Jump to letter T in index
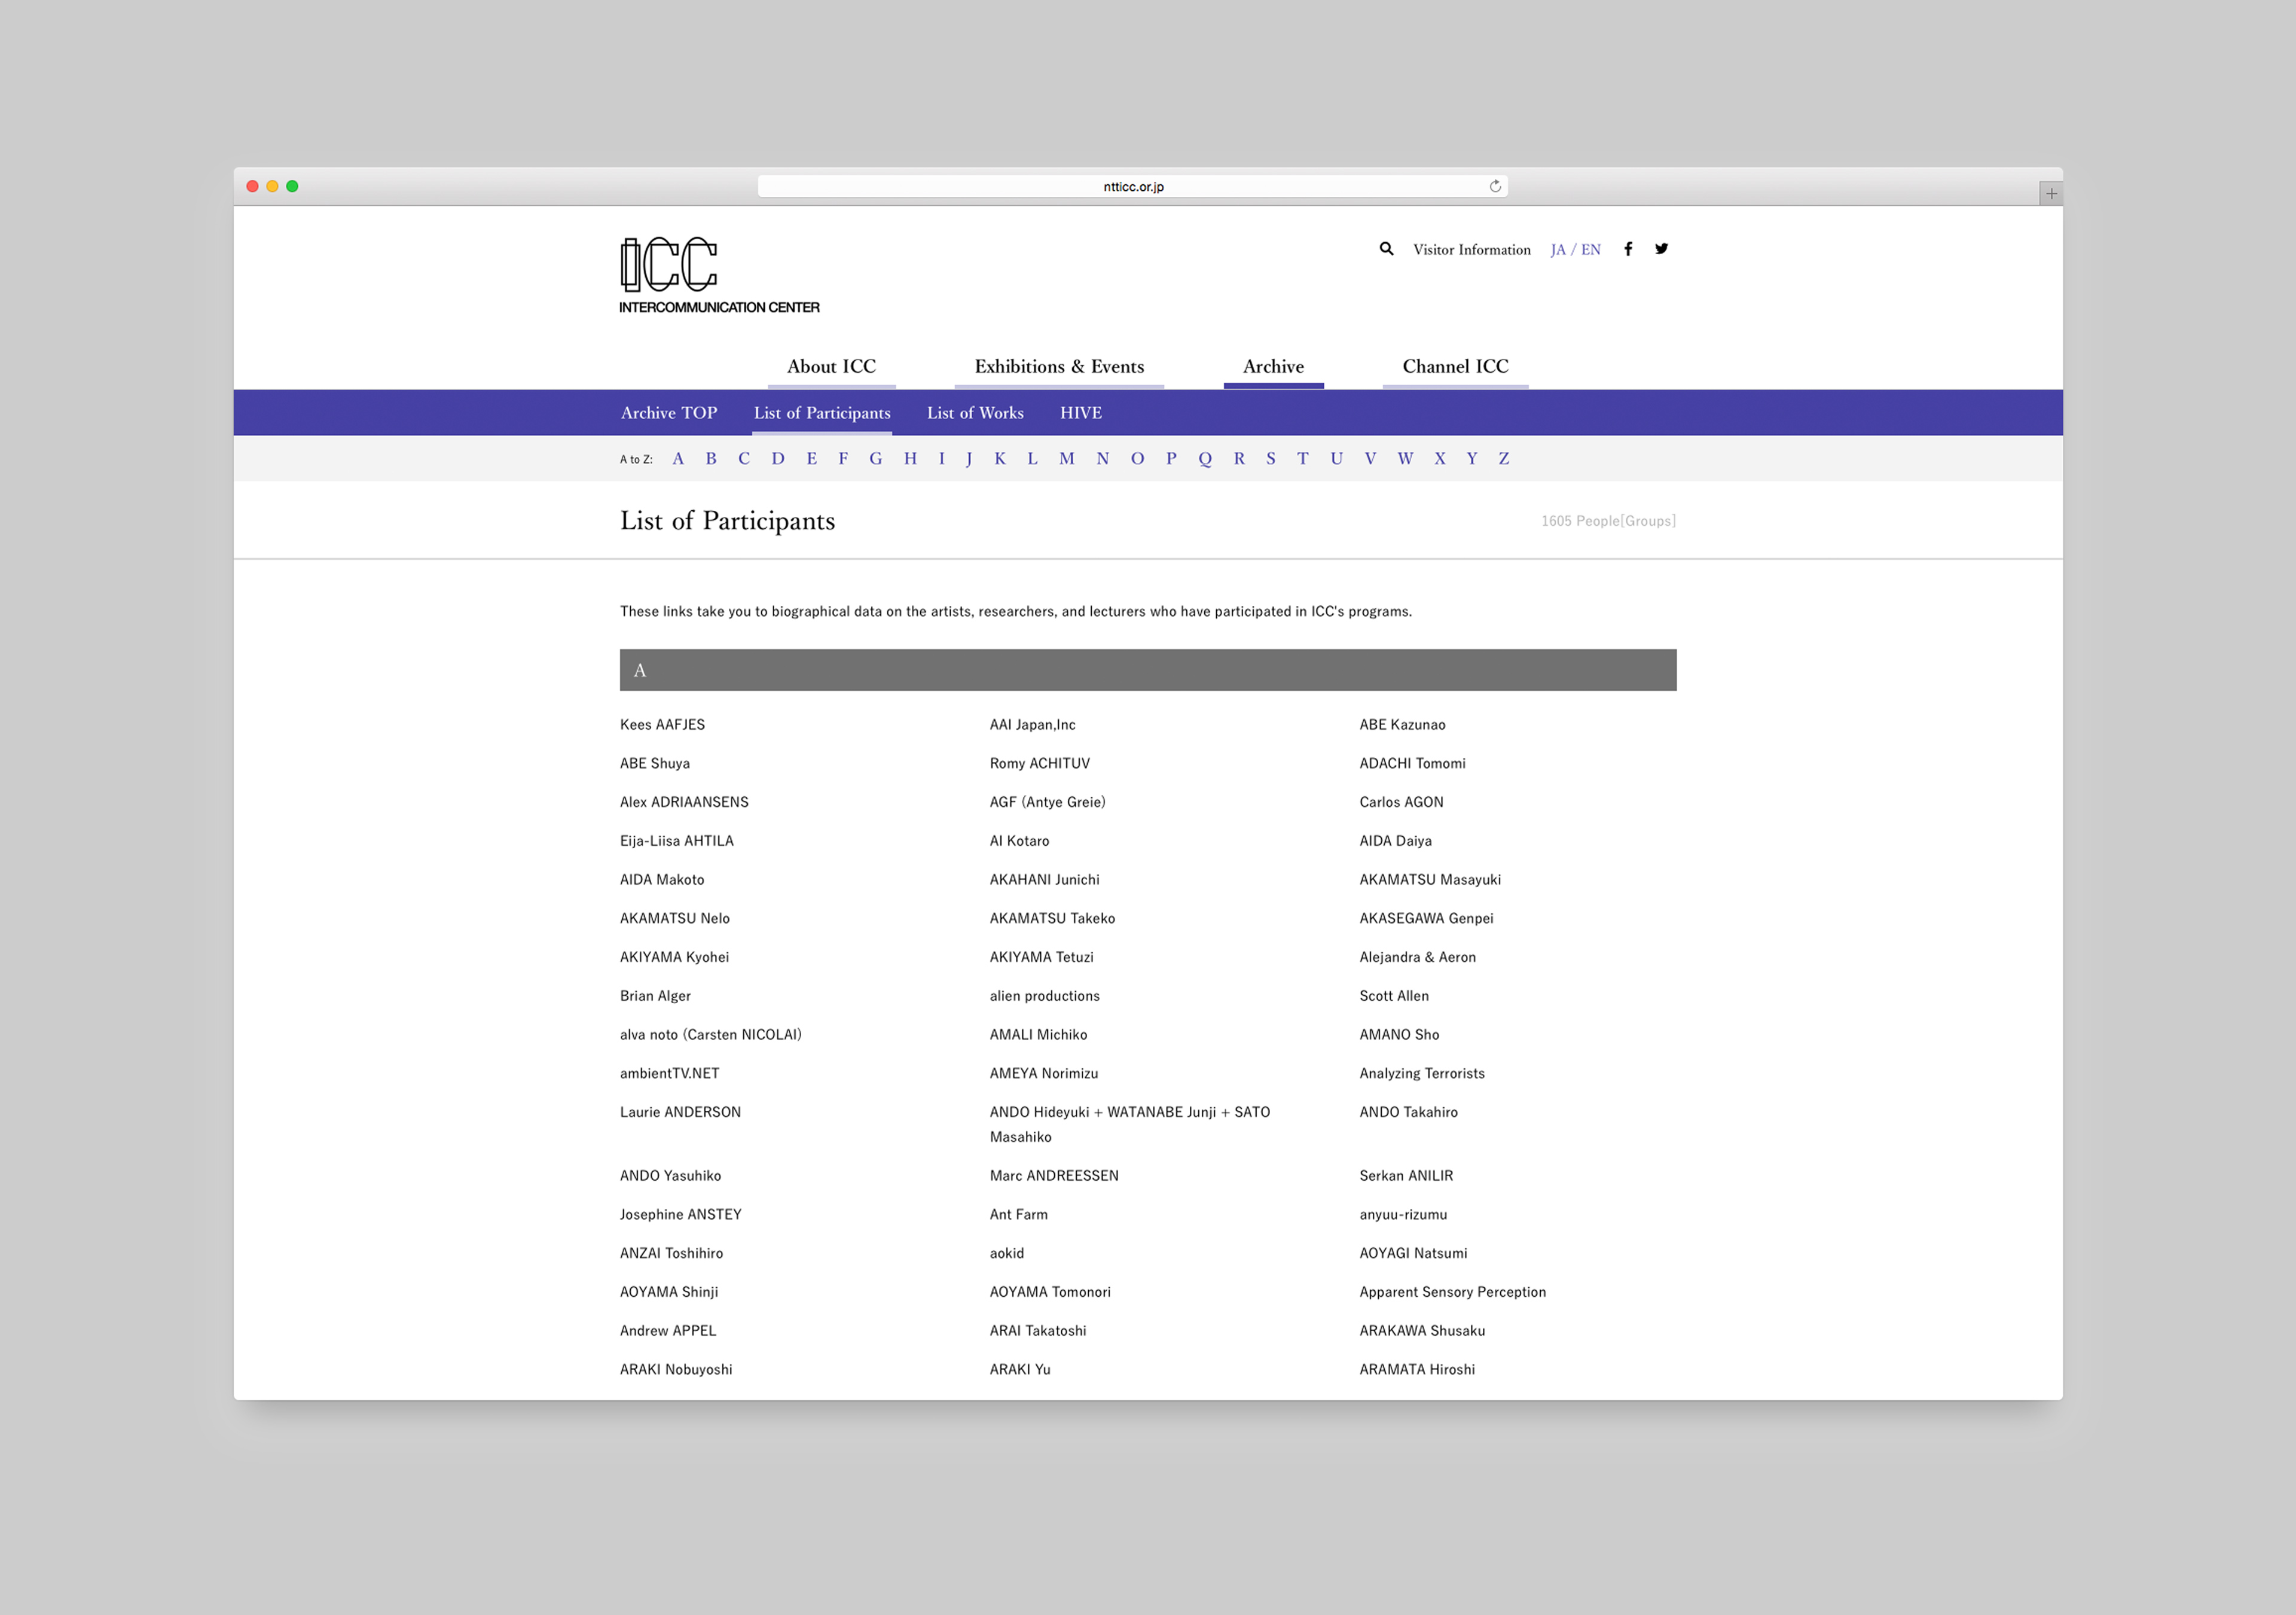This screenshot has width=2296, height=1615. [1302, 459]
